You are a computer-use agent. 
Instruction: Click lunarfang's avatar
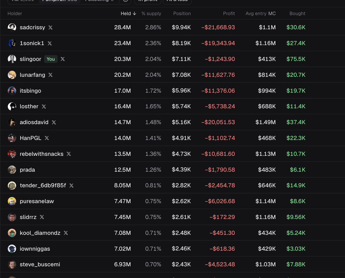tap(12, 75)
